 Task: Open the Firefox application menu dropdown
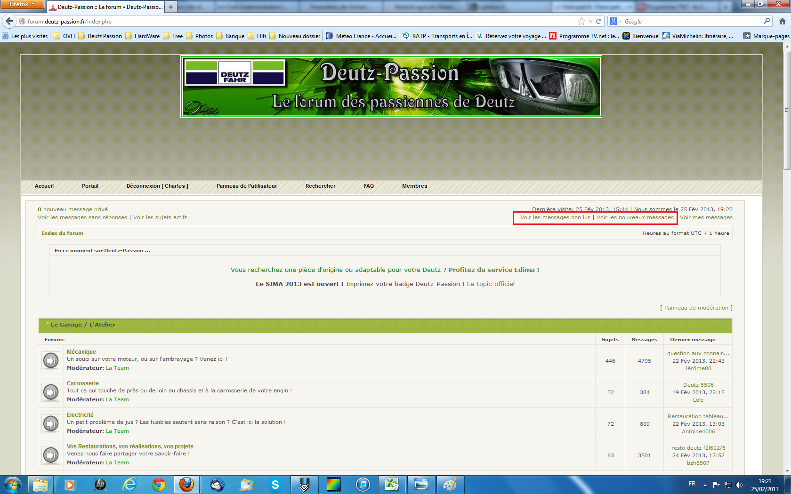(22, 4)
